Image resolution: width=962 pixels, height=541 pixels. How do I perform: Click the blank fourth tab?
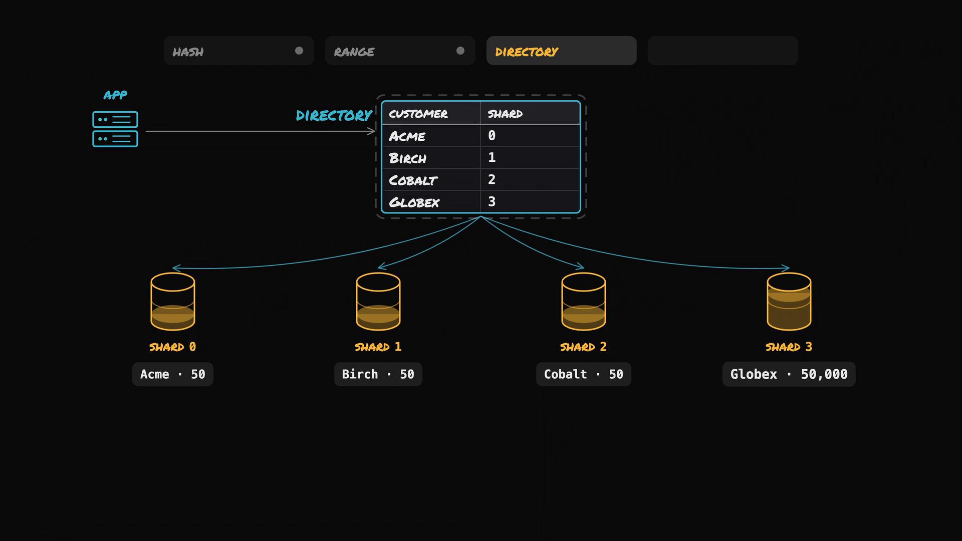(x=723, y=51)
